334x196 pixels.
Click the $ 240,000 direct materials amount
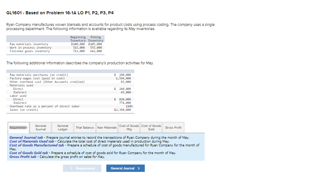[x=122, y=89]
